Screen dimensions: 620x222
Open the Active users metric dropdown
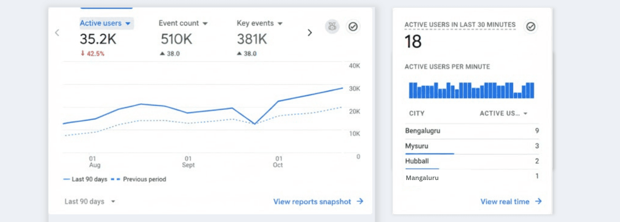point(106,23)
